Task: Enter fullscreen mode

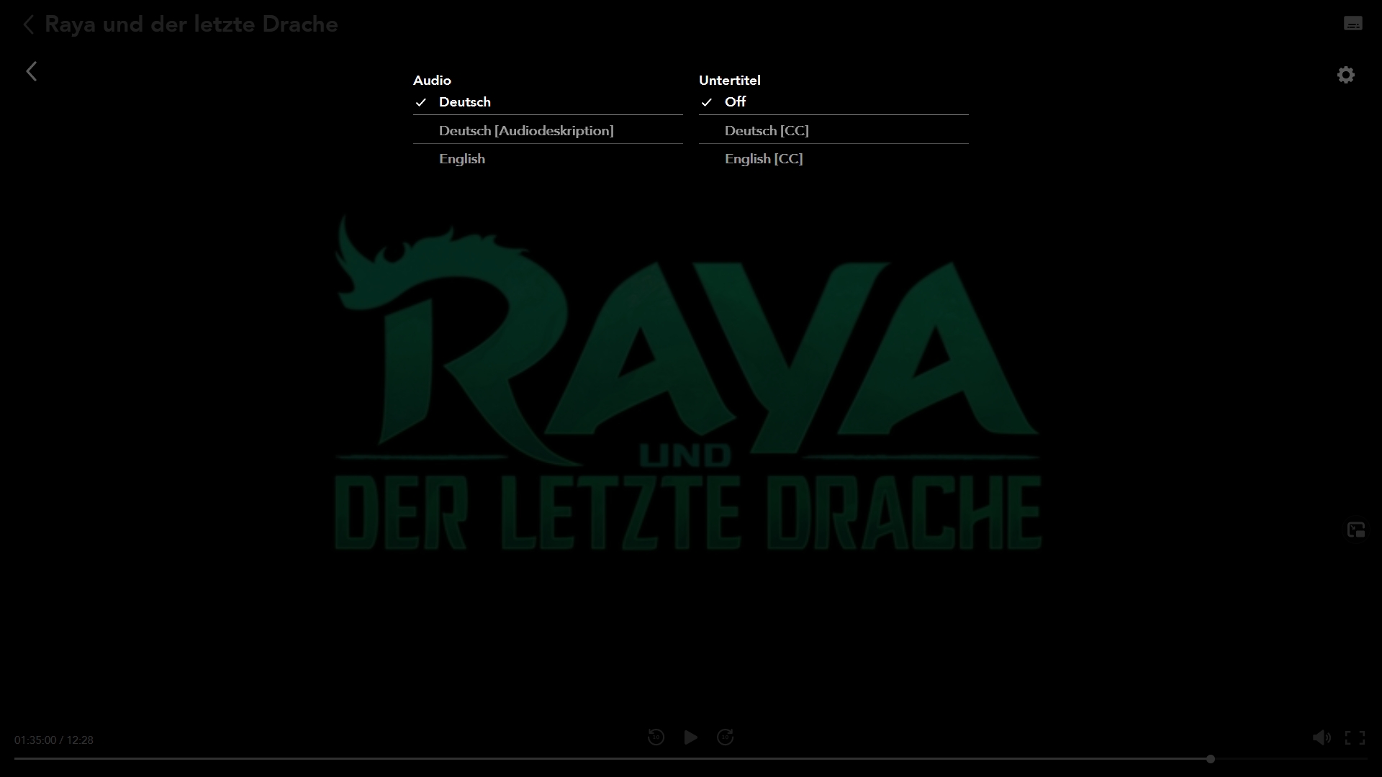Action: coord(1355,737)
